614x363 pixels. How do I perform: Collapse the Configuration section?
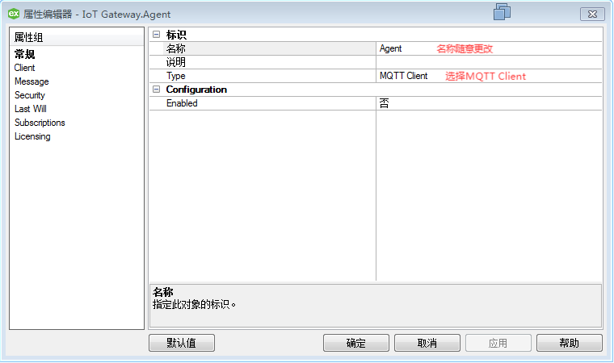click(157, 90)
